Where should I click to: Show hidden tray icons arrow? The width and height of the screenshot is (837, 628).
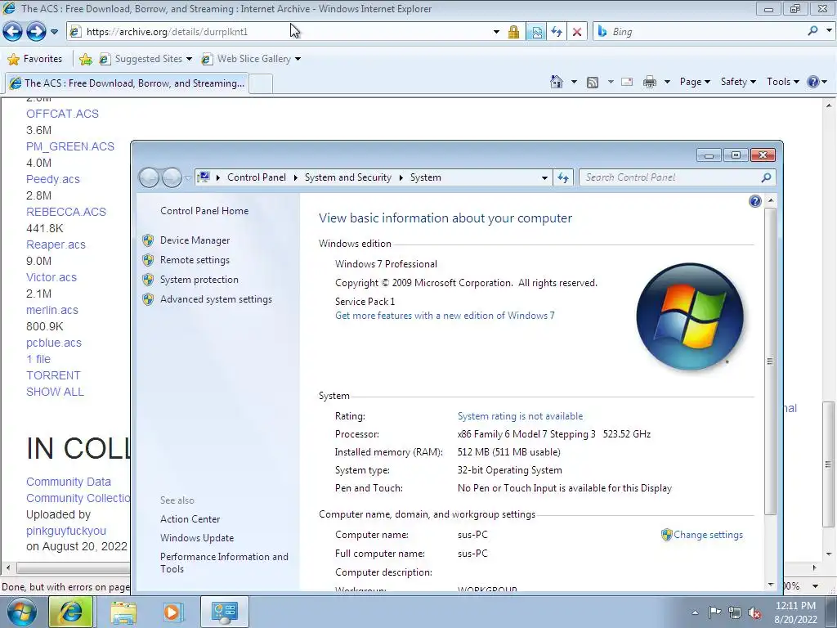695,613
